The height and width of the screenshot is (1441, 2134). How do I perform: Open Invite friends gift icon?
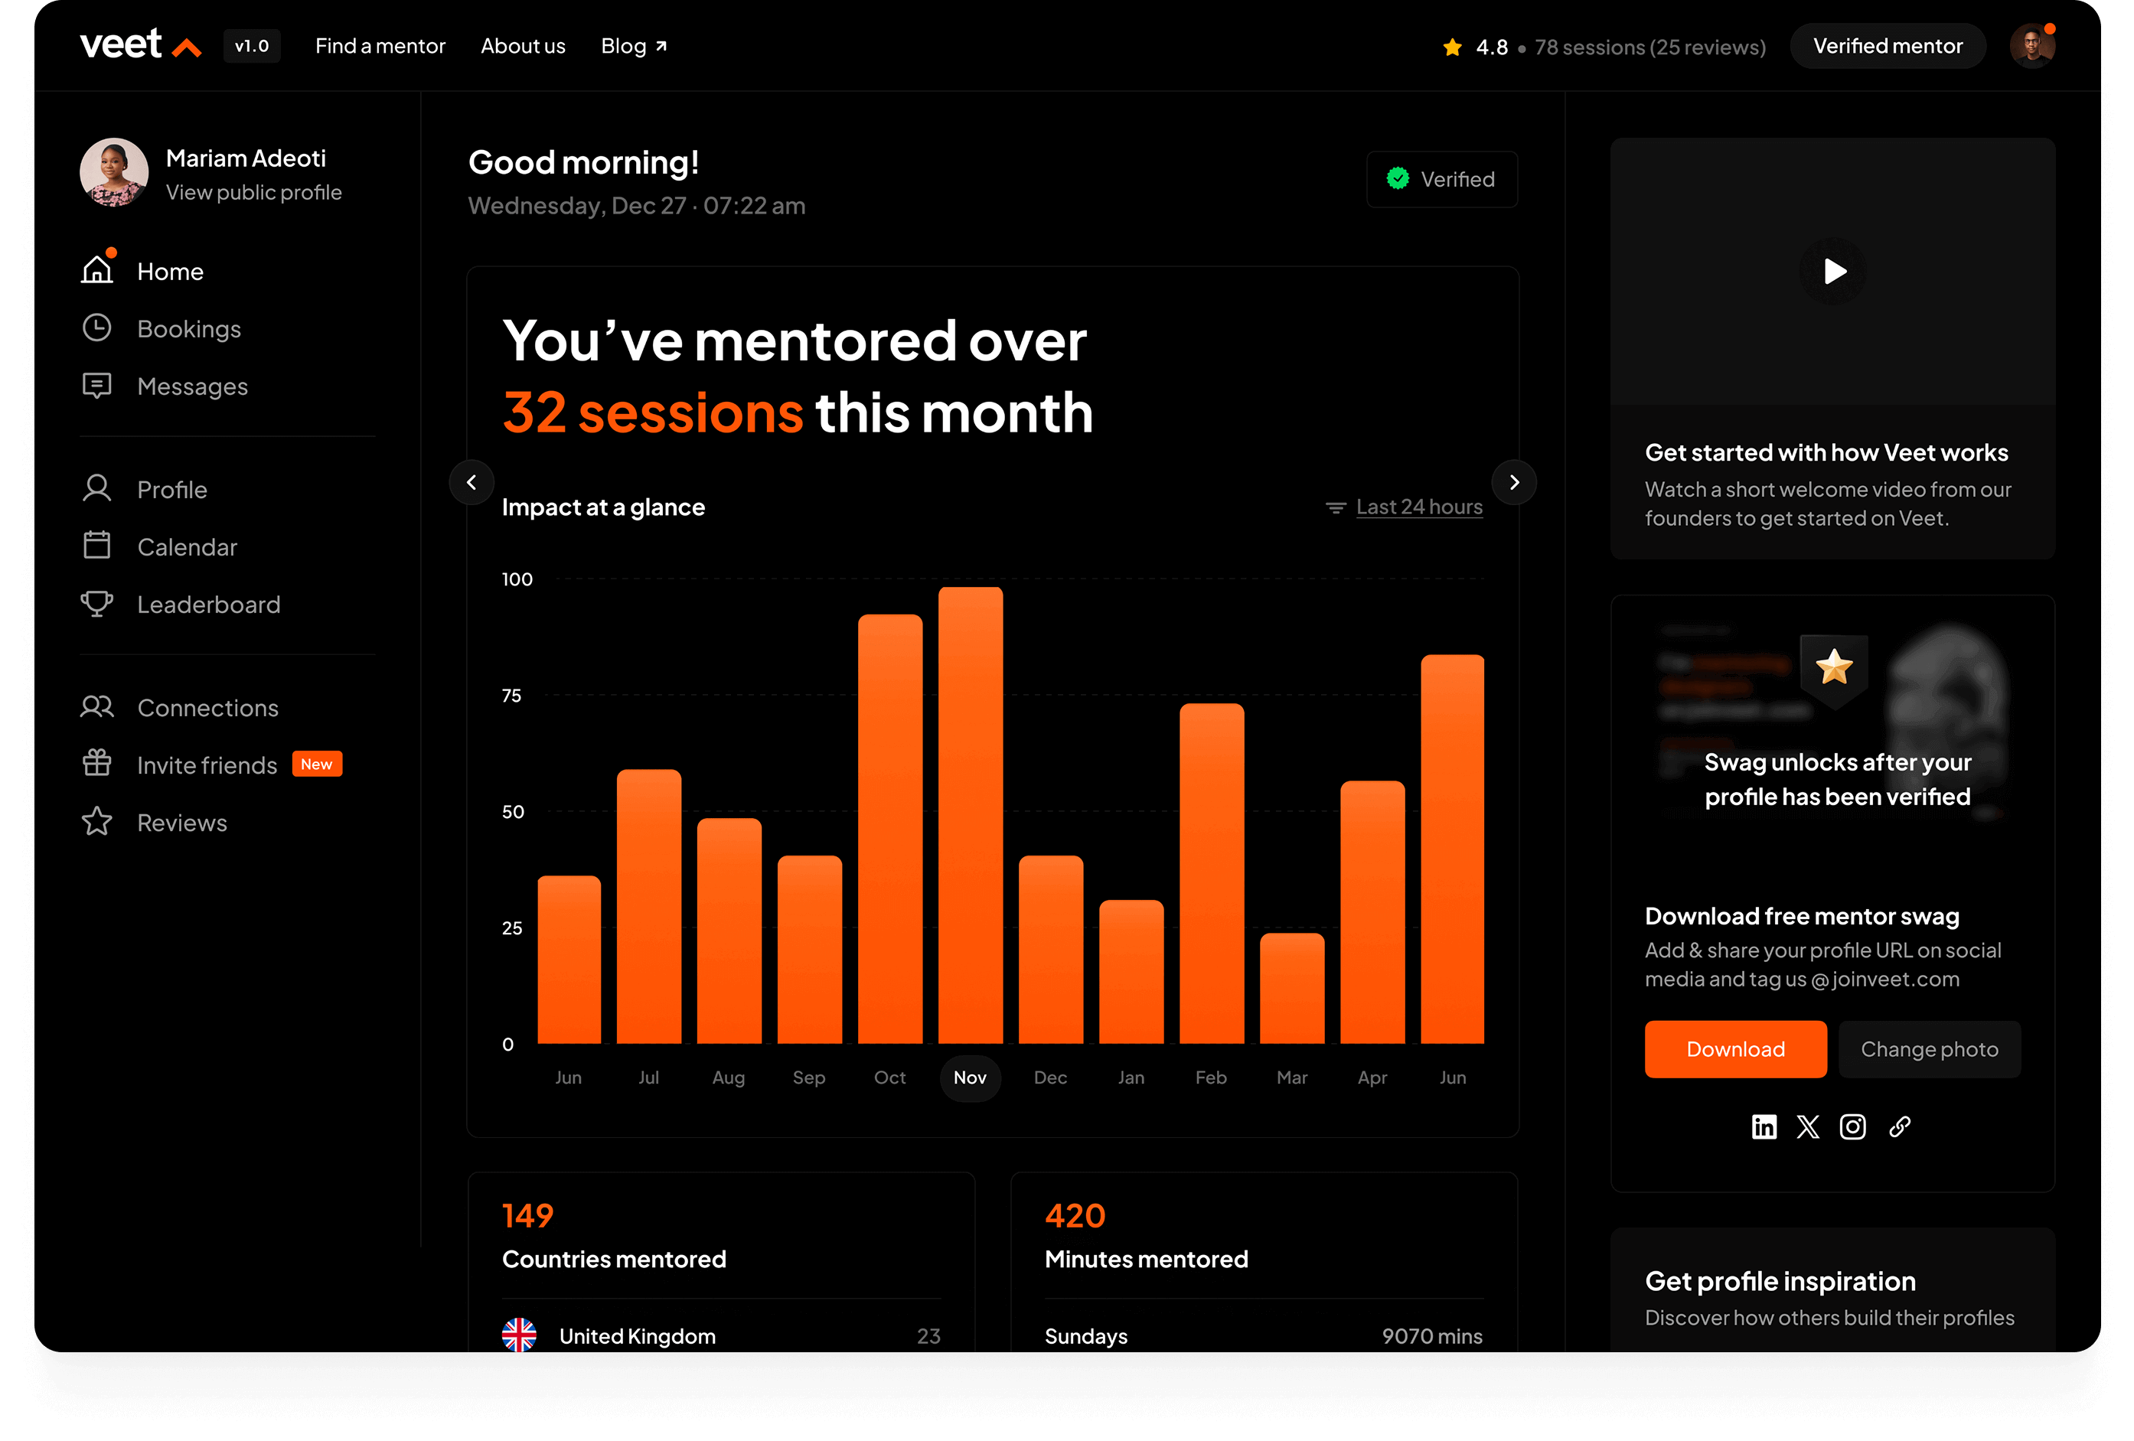96,764
